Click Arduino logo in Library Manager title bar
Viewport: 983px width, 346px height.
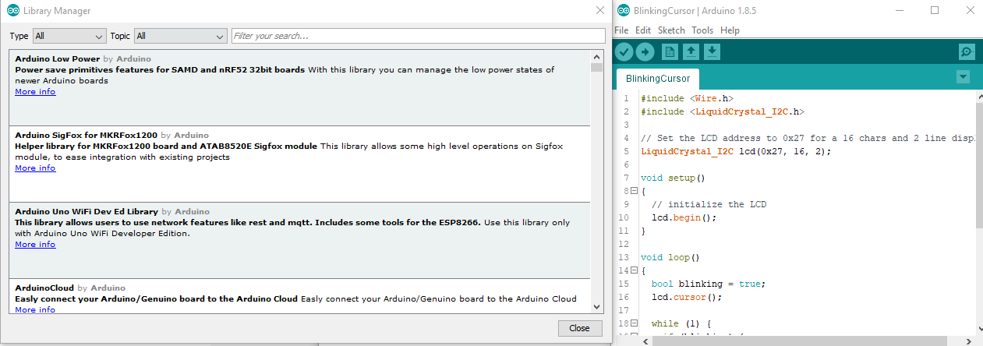point(13,11)
